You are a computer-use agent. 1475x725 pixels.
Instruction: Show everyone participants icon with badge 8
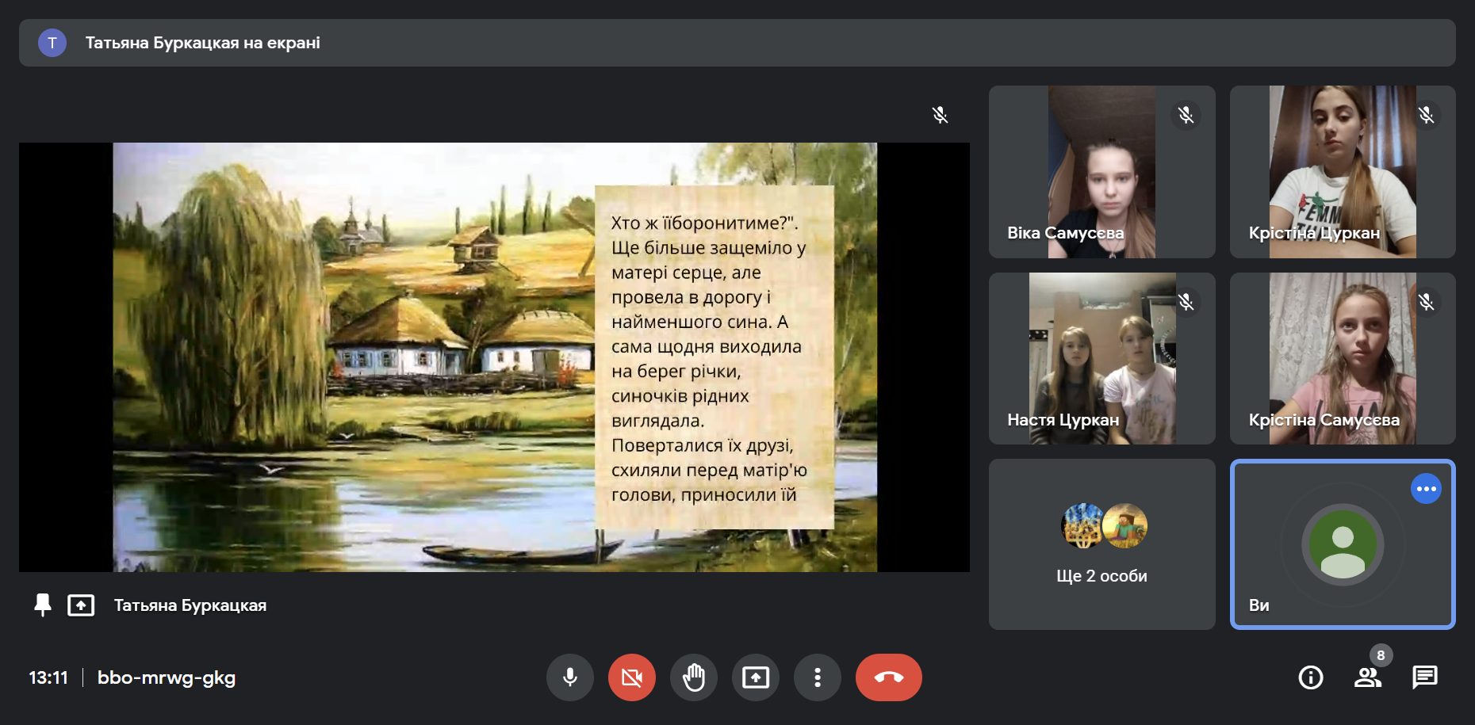(1368, 677)
